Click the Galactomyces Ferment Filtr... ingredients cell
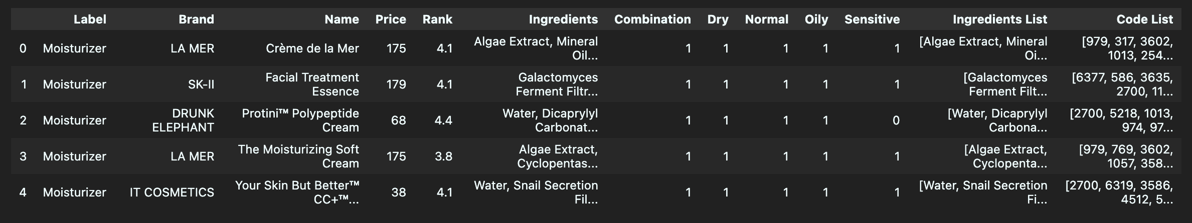The width and height of the screenshot is (1192, 223). coord(557,84)
